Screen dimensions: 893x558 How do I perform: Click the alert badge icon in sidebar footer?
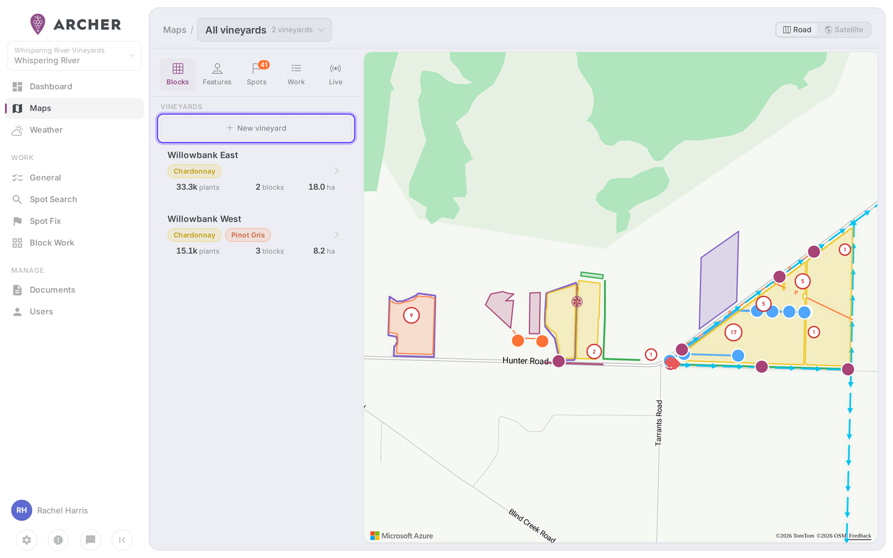coord(58,540)
